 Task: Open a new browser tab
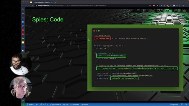(x=55, y=2)
